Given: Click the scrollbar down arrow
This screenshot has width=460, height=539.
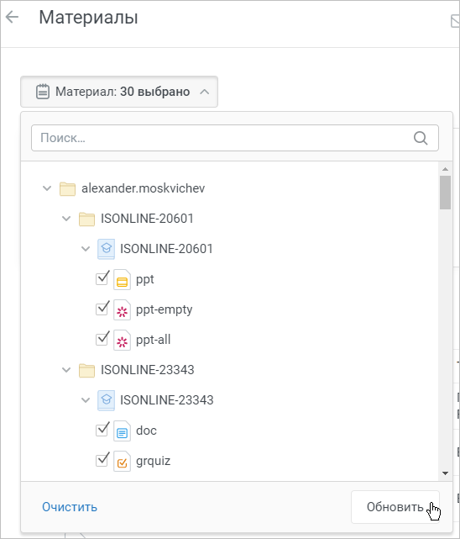Looking at the screenshot, I should (x=445, y=473).
